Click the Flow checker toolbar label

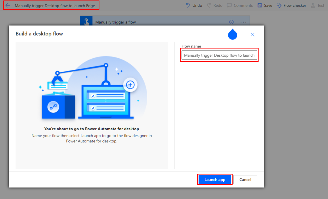[295, 5]
